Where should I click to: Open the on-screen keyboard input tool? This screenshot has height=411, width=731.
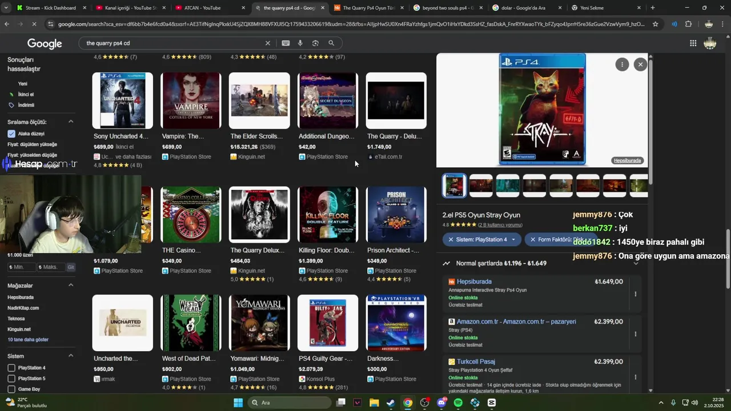coord(286,43)
